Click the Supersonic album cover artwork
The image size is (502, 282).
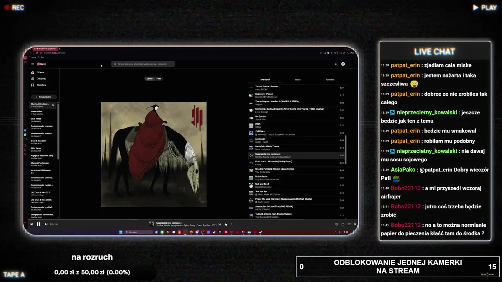pyautogui.click(x=154, y=154)
